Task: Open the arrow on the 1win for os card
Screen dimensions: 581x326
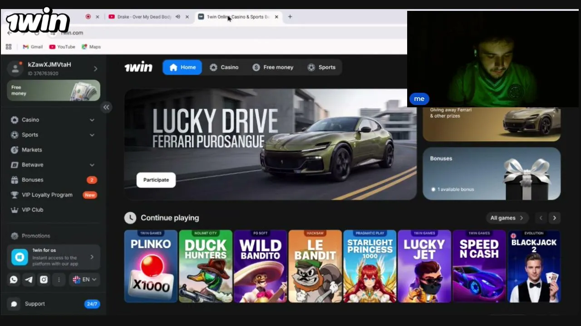Action: click(92, 257)
